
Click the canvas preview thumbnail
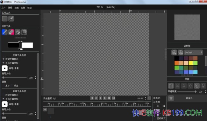187,27
